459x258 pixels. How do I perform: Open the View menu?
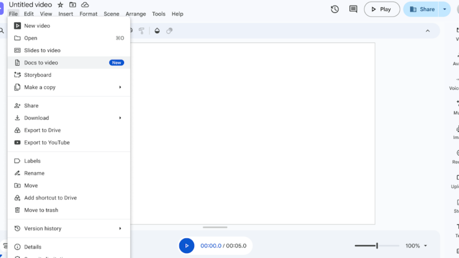(x=46, y=14)
